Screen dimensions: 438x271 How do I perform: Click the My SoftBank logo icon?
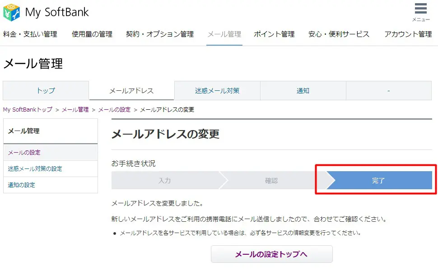tap(12, 12)
